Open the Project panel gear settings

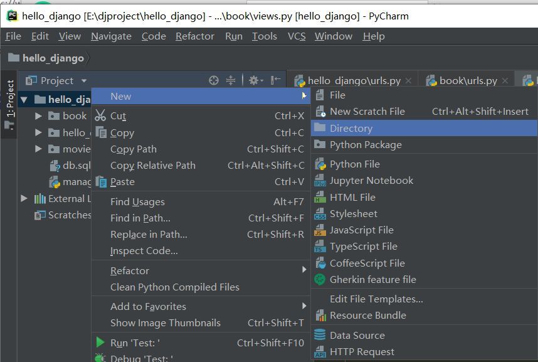(x=256, y=81)
